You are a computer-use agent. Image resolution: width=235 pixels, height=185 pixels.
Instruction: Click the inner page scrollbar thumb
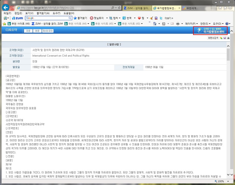(228, 55)
